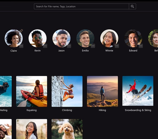158x139 pixels.
Task: Select Kevin's face portrait
Action: (38, 38)
